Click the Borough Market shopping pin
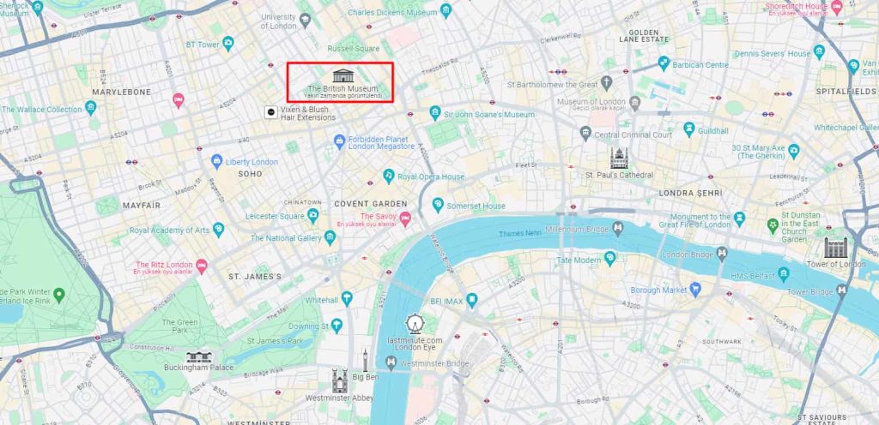 point(695,290)
